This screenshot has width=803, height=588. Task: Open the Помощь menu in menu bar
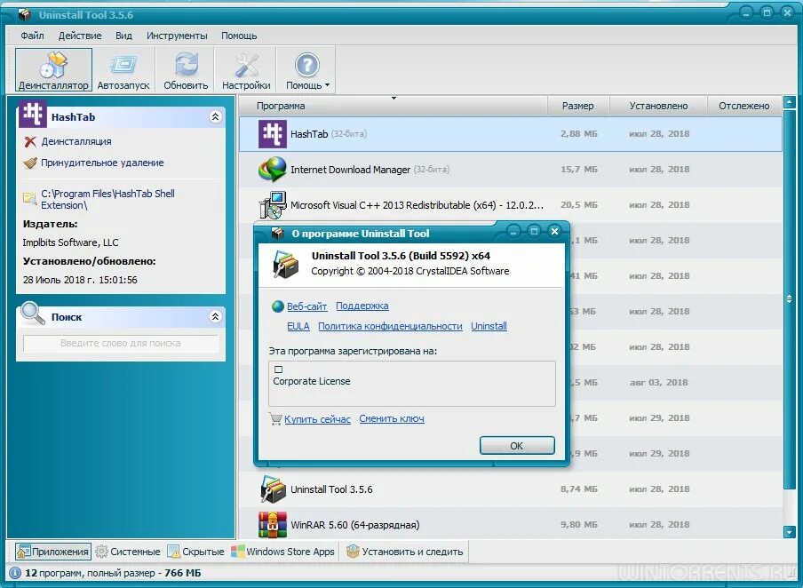[239, 36]
